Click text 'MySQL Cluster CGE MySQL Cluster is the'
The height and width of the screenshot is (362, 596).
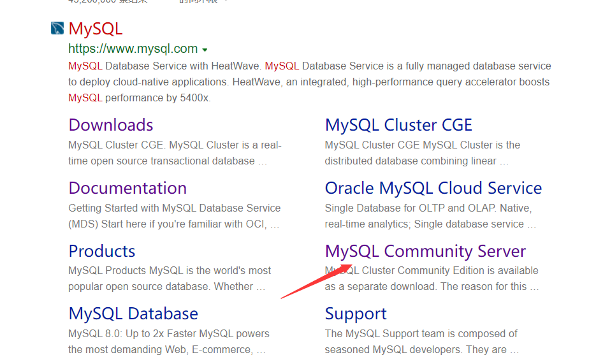(x=422, y=145)
